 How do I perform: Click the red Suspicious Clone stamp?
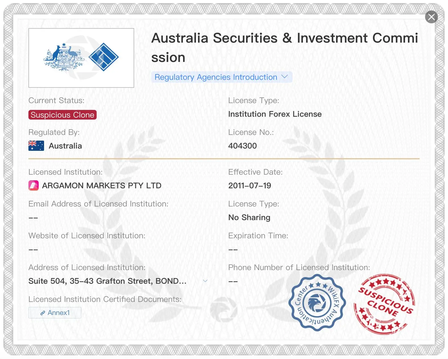(384, 304)
